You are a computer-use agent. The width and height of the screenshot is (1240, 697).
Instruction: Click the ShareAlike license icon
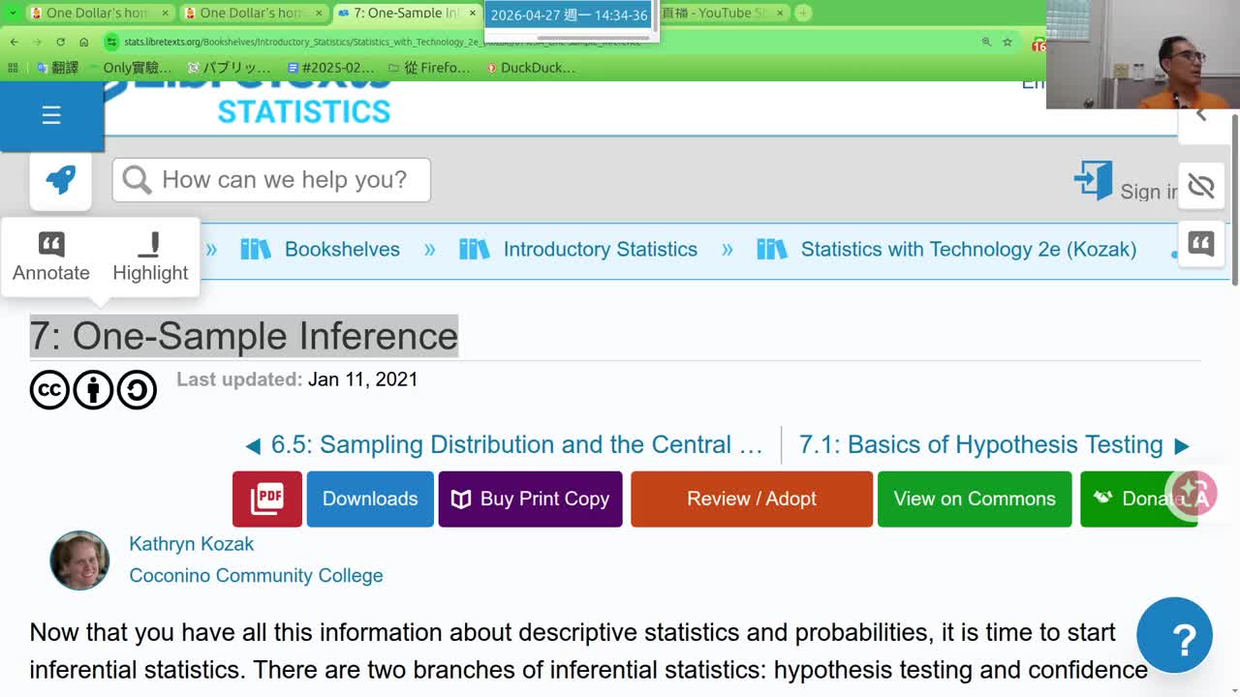(x=137, y=390)
